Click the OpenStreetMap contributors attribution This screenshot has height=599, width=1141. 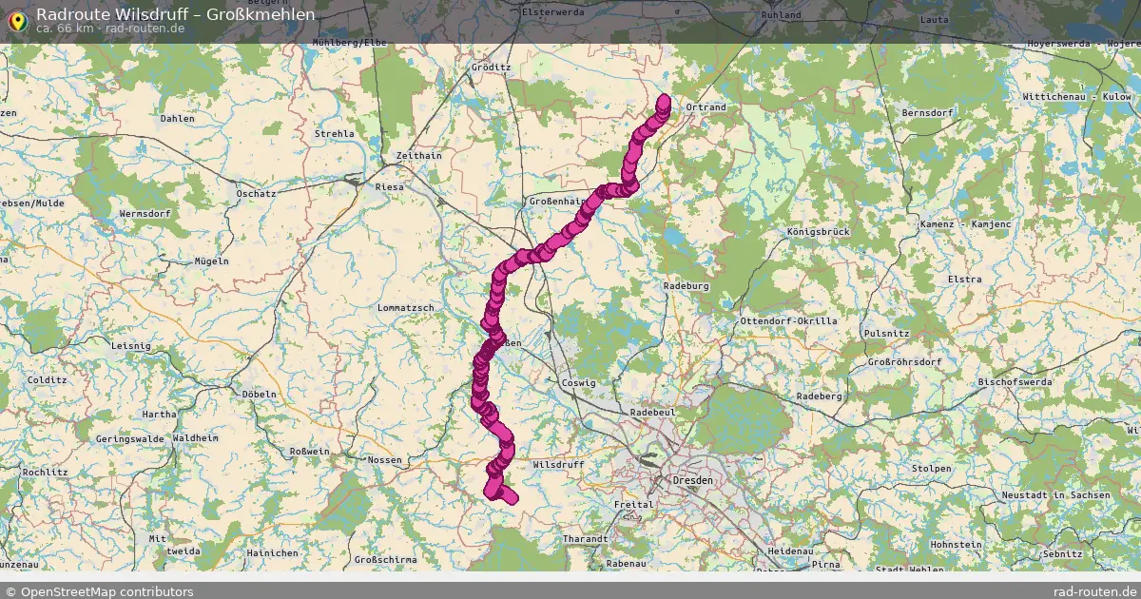[99, 591]
